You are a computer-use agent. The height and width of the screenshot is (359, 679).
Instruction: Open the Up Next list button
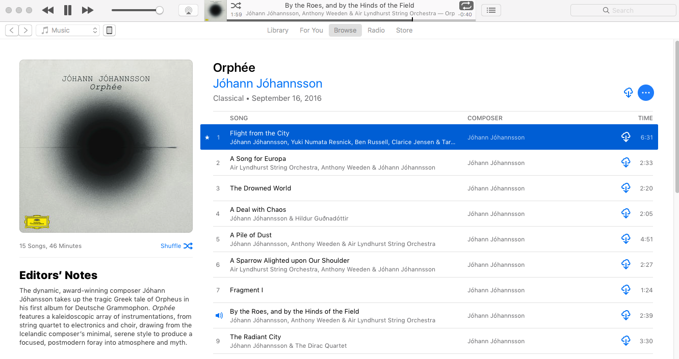tap(491, 10)
